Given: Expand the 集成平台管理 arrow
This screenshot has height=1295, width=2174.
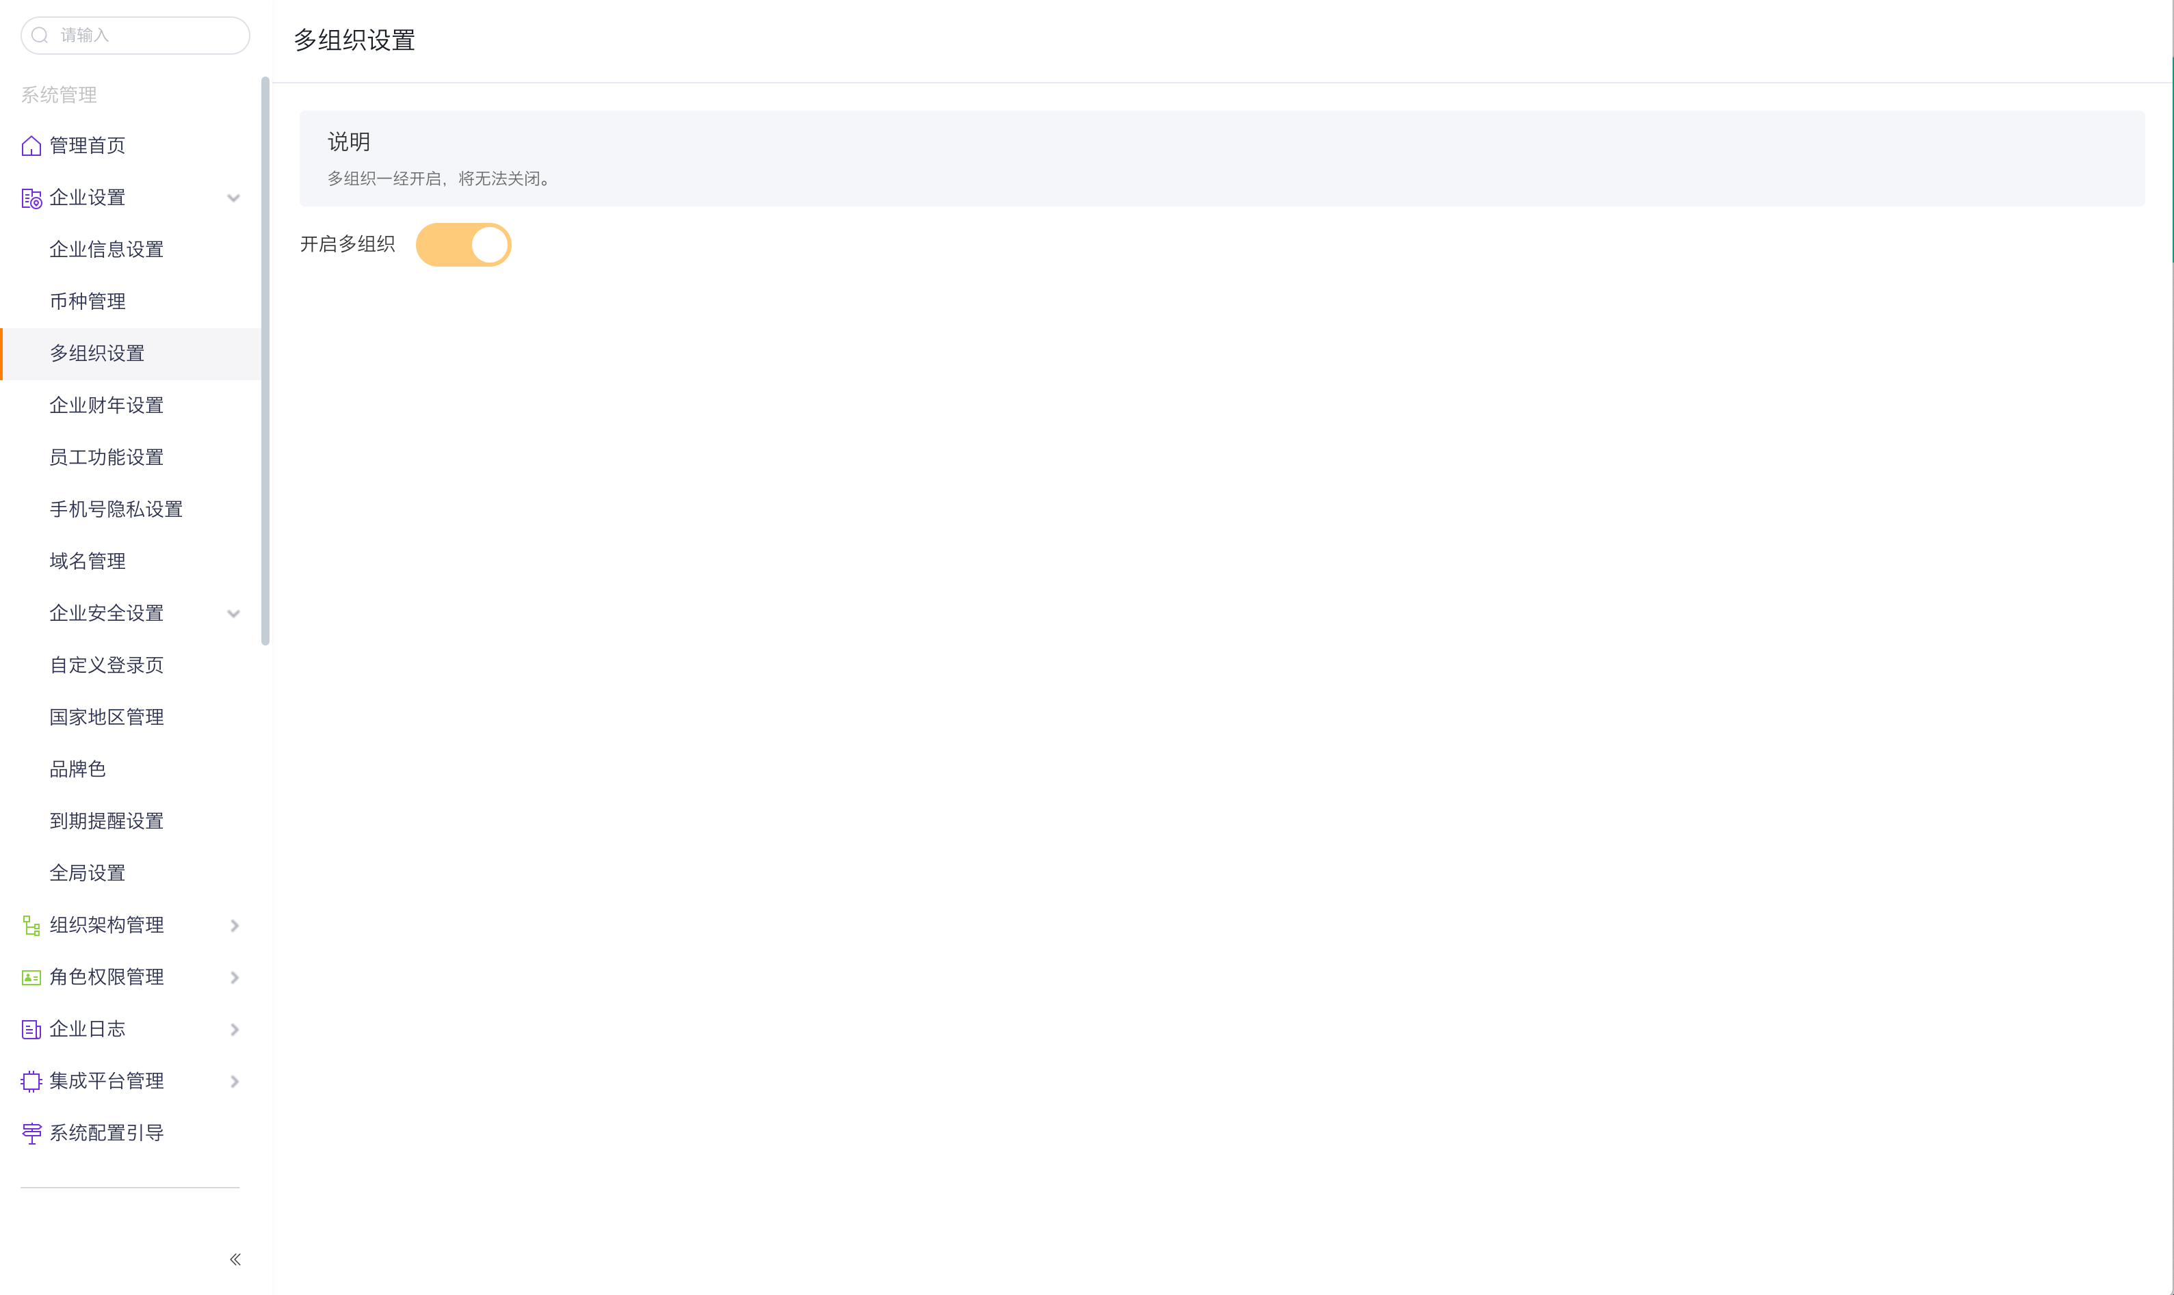Looking at the screenshot, I should tap(234, 1081).
